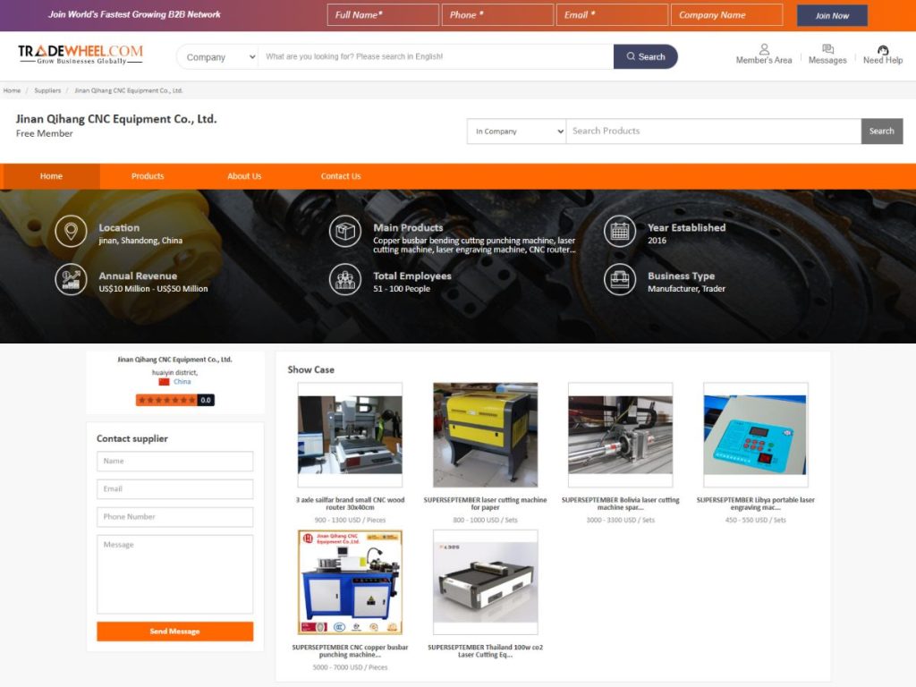916x687 pixels.
Task: Expand the Company search category dropdown
Action: (x=220, y=56)
